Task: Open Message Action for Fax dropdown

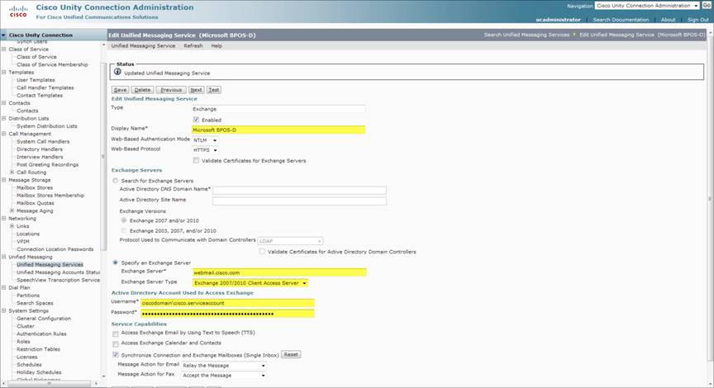Action: (x=224, y=376)
